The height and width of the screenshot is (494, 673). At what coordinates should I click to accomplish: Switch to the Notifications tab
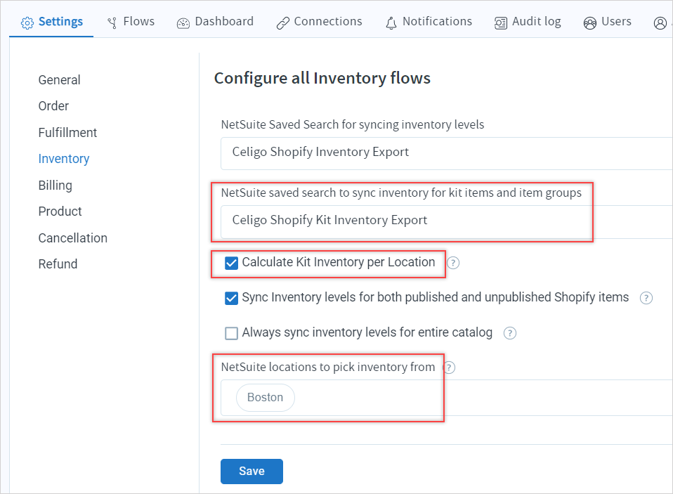pyautogui.click(x=429, y=22)
